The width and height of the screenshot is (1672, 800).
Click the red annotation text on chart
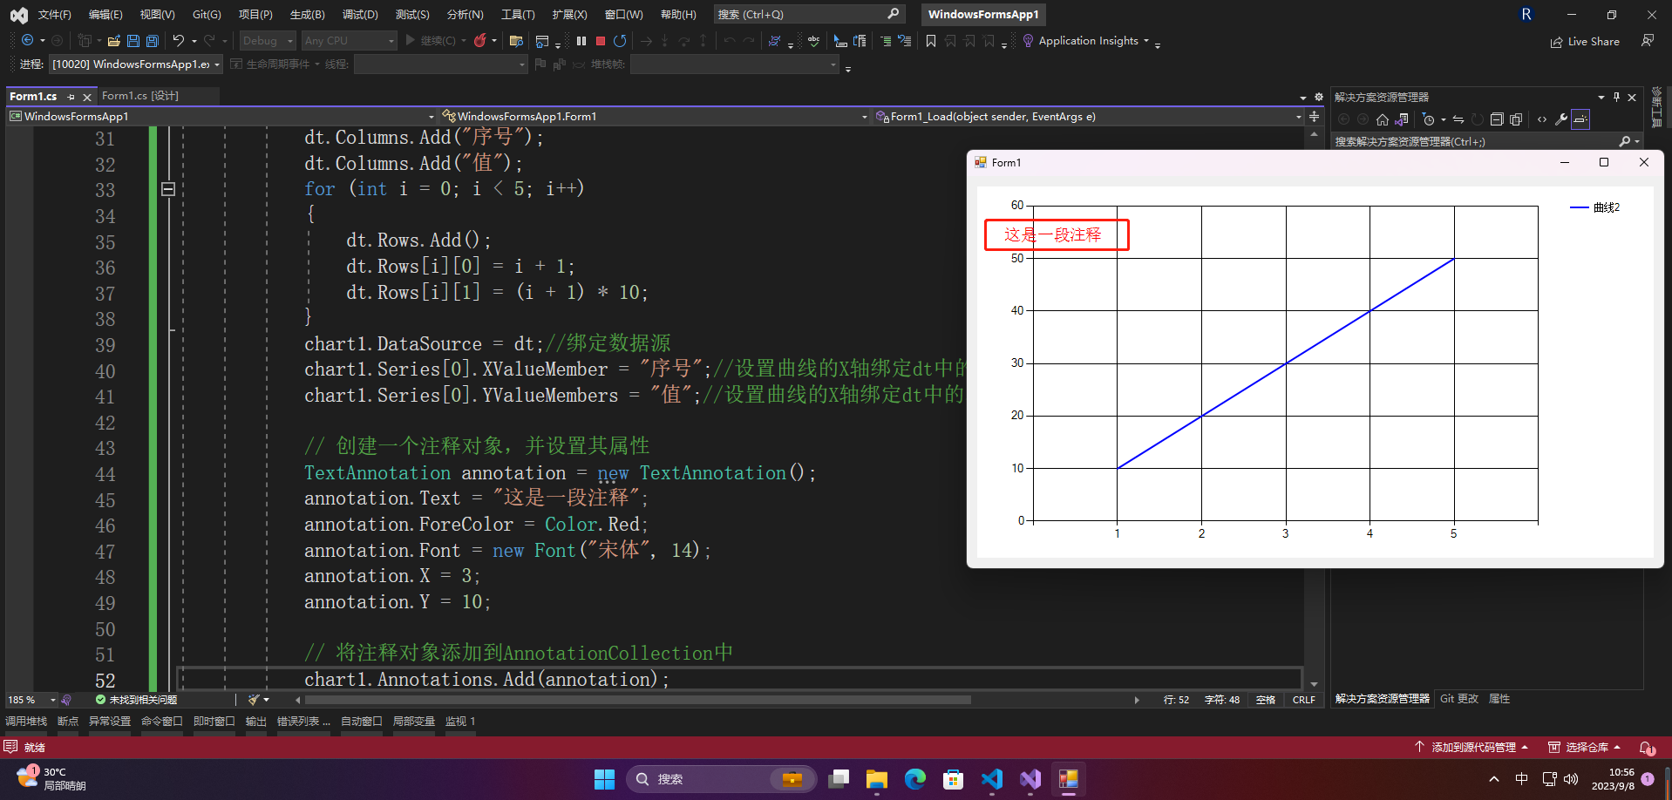(1053, 234)
